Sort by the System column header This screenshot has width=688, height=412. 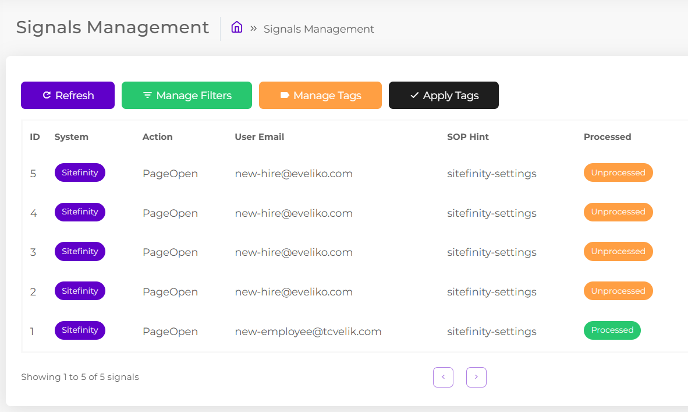click(72, 137)
